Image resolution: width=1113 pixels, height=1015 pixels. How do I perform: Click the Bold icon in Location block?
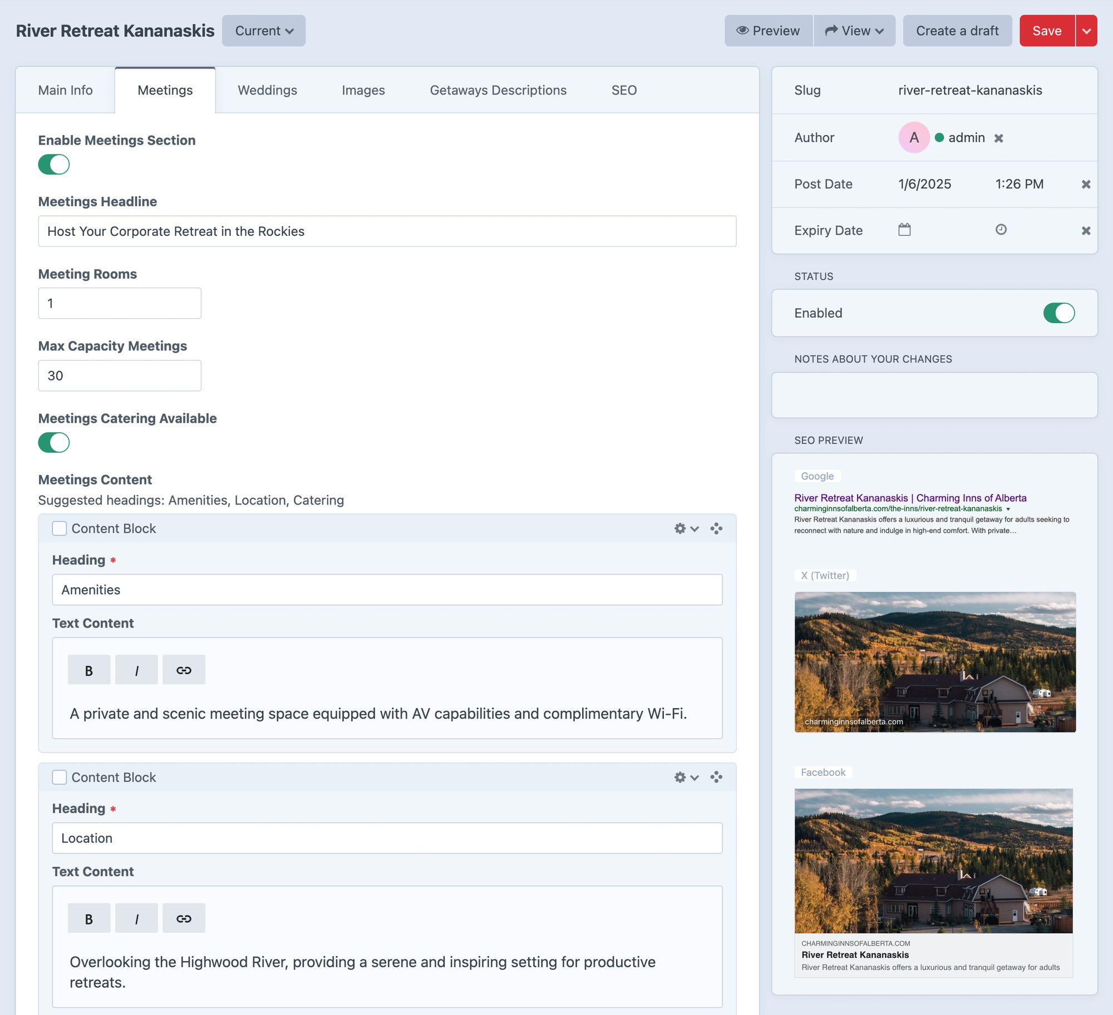(x=87, y=918)
